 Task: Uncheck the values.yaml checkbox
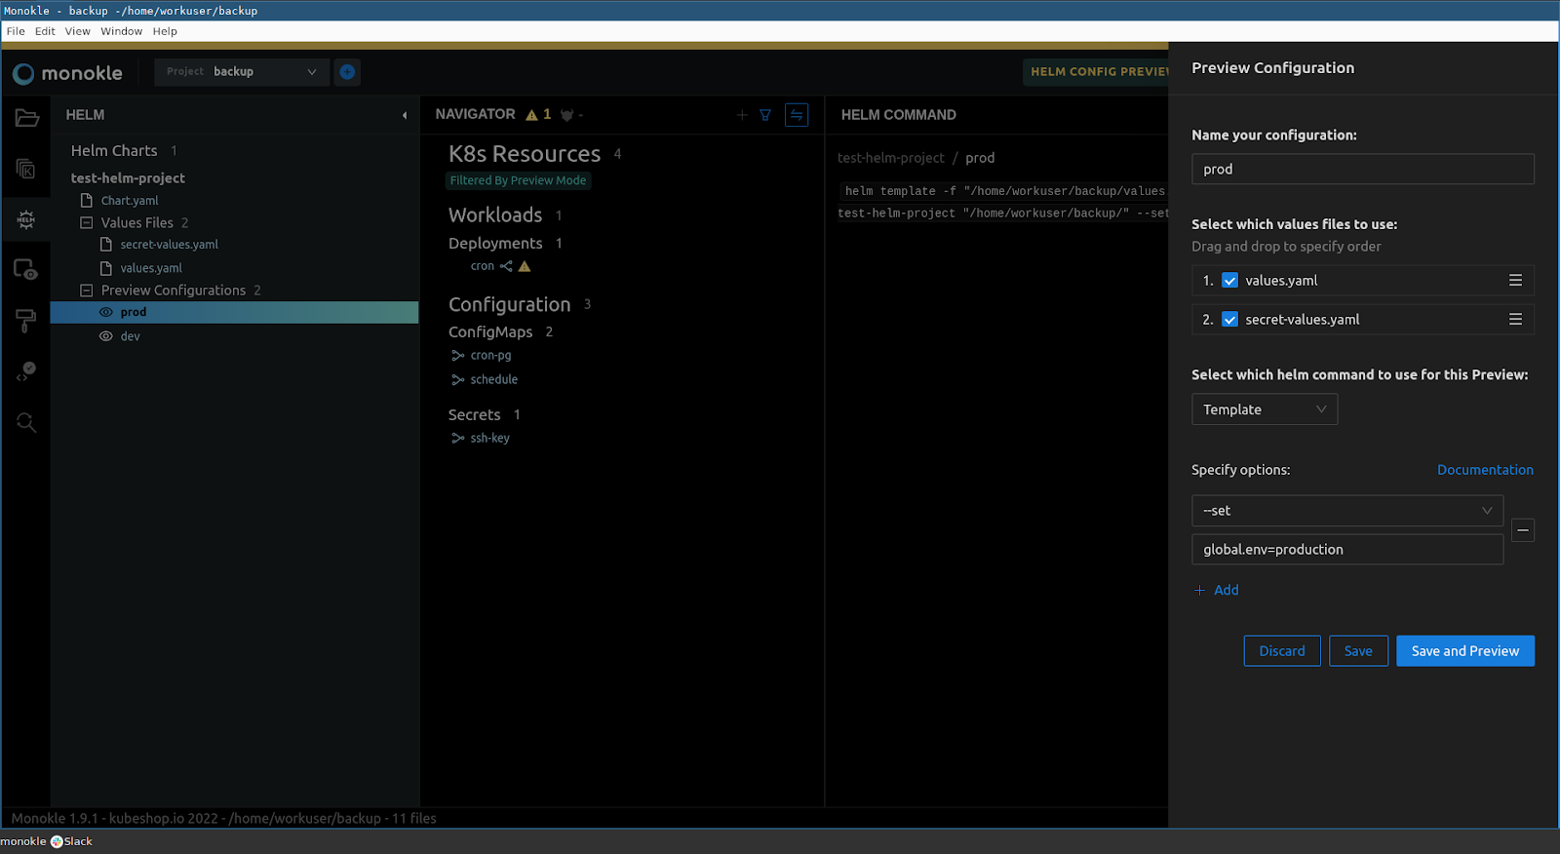[1229, 281]
